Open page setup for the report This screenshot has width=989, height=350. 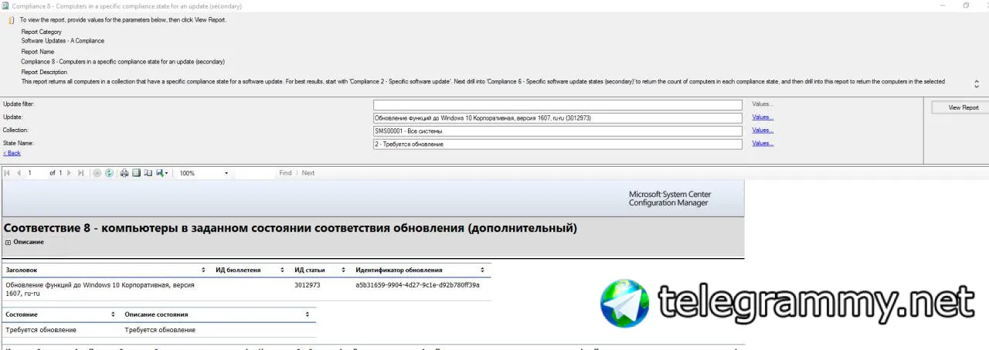pos(148,173)
